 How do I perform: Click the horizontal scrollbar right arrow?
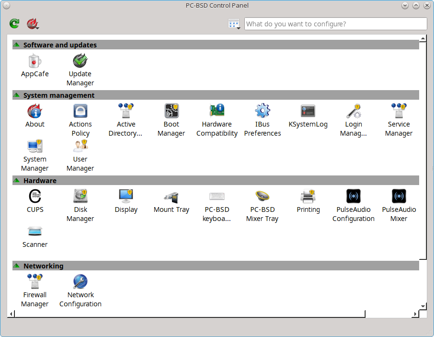point(415,314)
